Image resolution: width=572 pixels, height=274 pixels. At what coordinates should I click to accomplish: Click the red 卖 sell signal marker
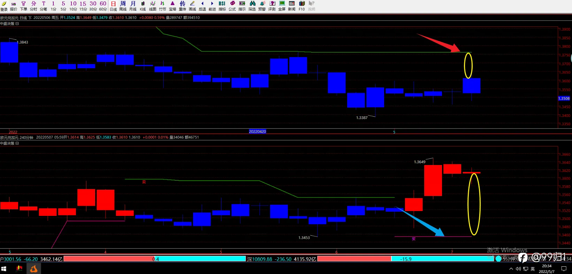(x=144, y=182)
